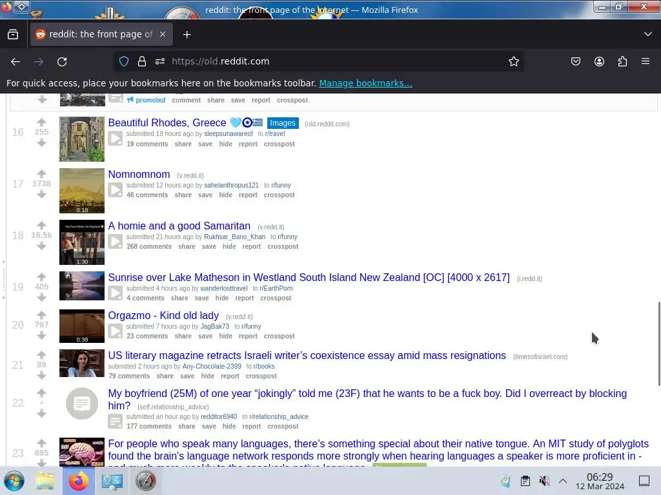The width and height of the screenshot is (661, 495).
Task: Upvote the Nomnomnom post
Action: click(x=41, y=174)
